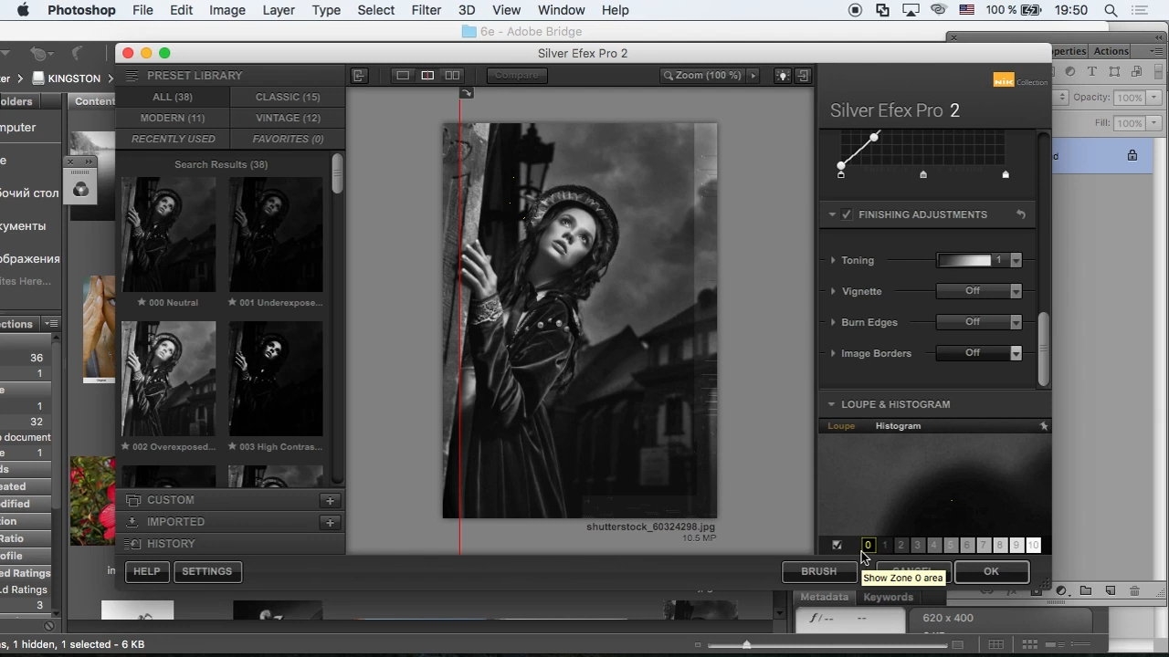Screen dimensions: 1169x657
Task: Hide the preset browser panel via toolbar icon
Action: click(359, 76)
